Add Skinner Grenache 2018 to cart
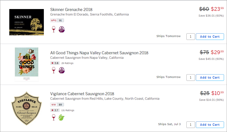Viewport: 227px width, 132px height. 210,37
